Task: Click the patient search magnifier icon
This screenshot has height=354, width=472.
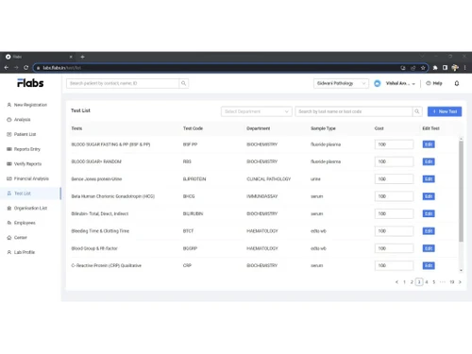Action: 183,83
